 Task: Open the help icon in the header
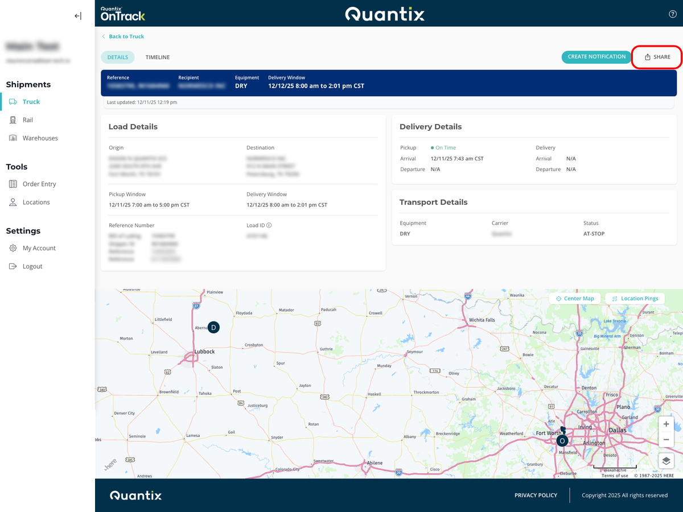[x=672, y=14]
